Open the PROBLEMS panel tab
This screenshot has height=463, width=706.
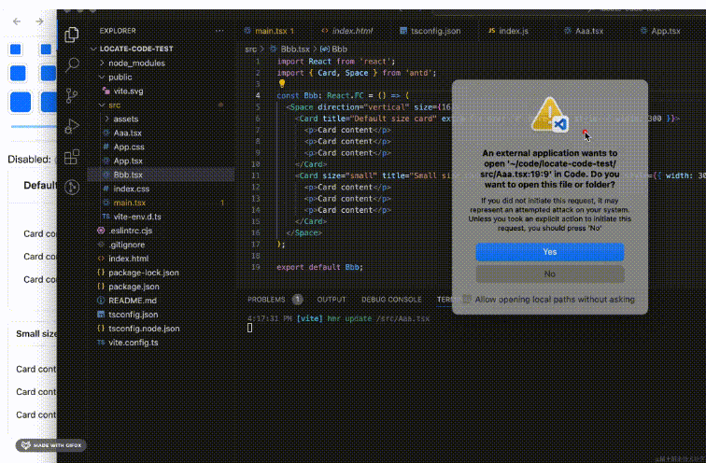(266, 300)
